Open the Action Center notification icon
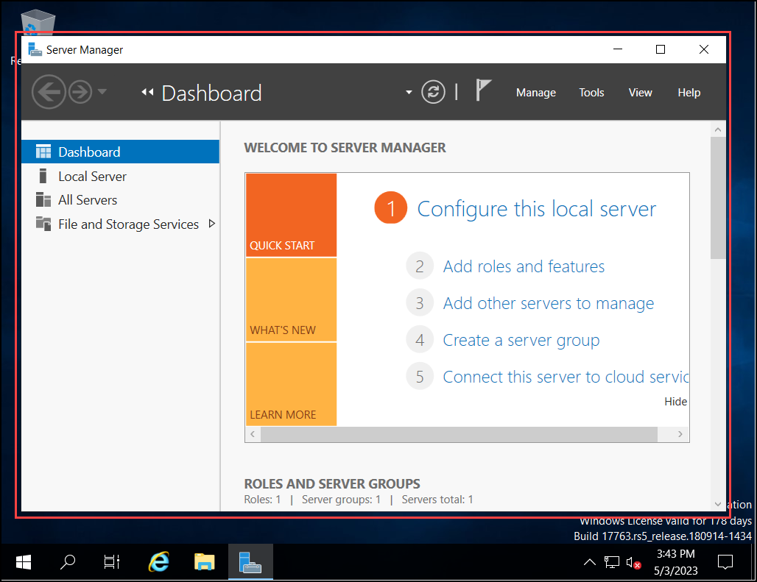Image resolution: width=757 pixels, height=582 pixels. click(x=725, y=562)
